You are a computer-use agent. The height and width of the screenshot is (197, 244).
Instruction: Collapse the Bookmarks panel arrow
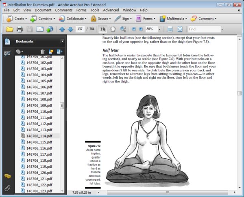tap(62, 41)
